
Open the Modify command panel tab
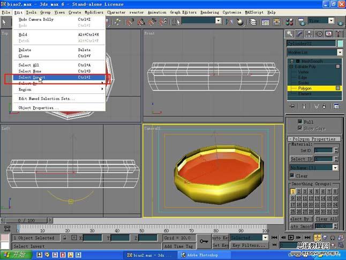click(299, 34)
